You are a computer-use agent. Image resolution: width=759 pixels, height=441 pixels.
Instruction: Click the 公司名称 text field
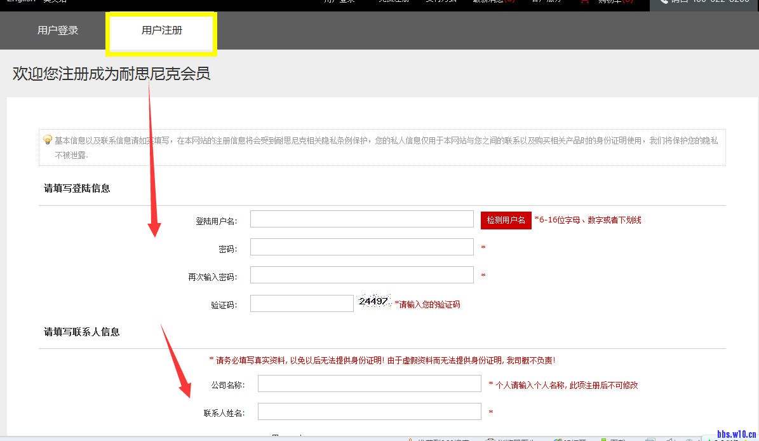[x=369, y=384]
